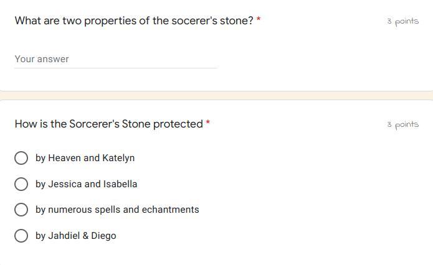The image size is (433, 265).
Task: Click the "by Jahdiel & Diego" label text
Action: pos(75,236)
